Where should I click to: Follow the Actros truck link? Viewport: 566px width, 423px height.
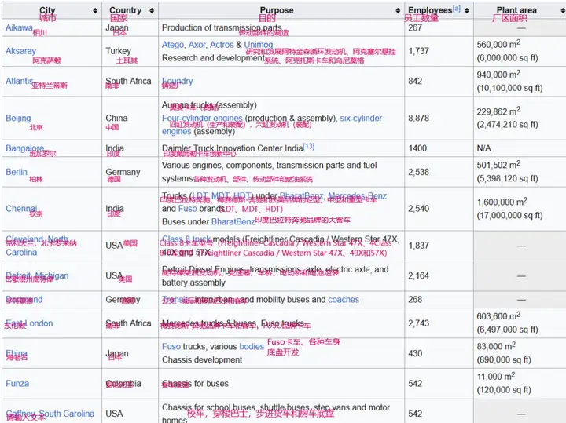[222, 45]
